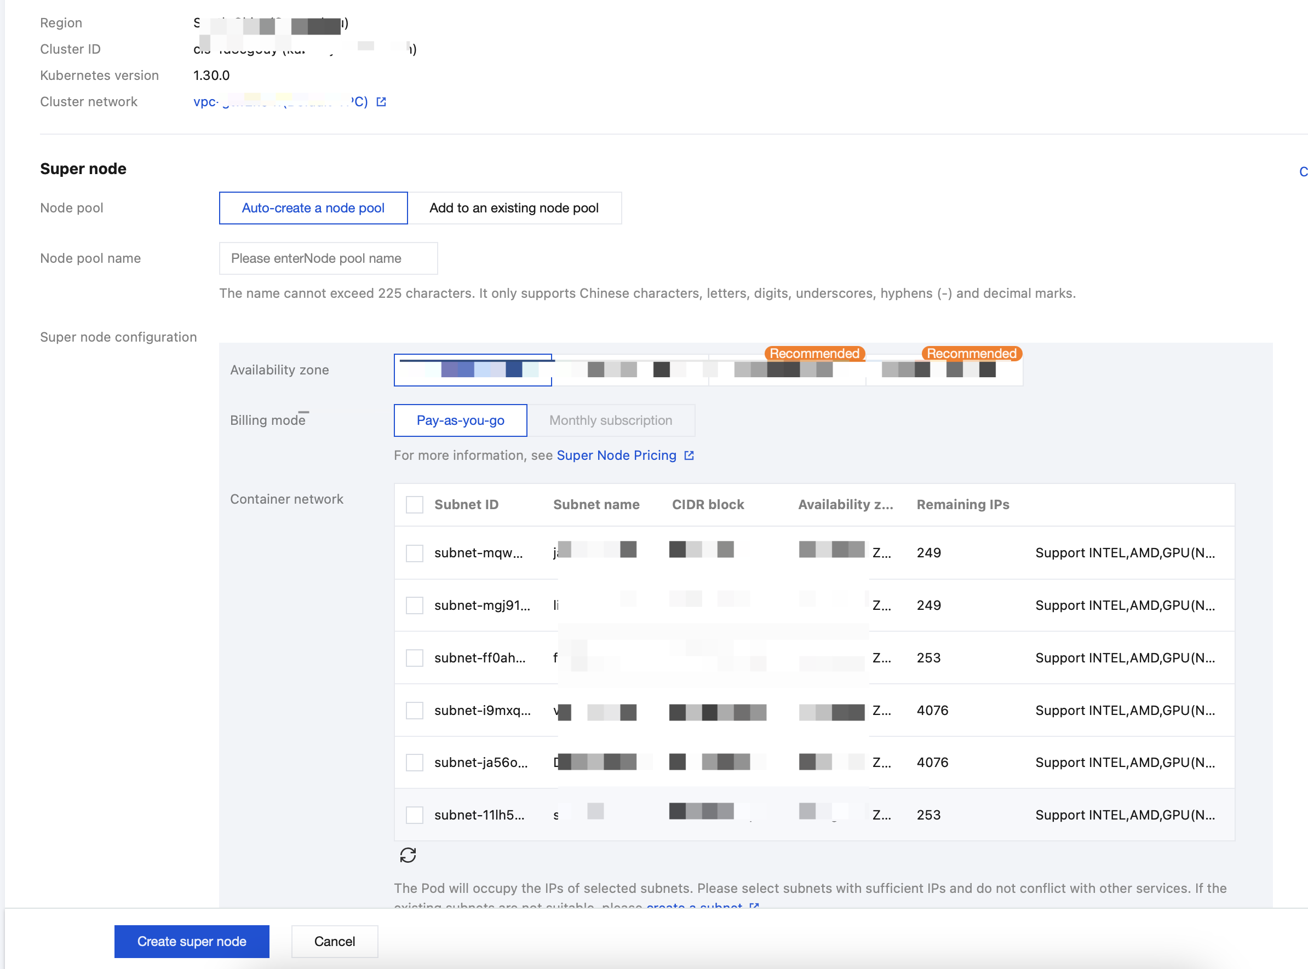Select Pay-as-you-go billing mode
Screen dimensions: 1308x969
point(460,420)
